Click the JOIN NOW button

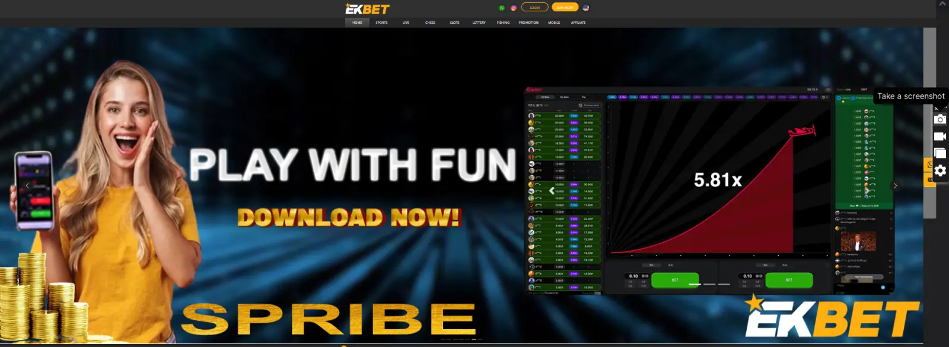click(565, 8)
